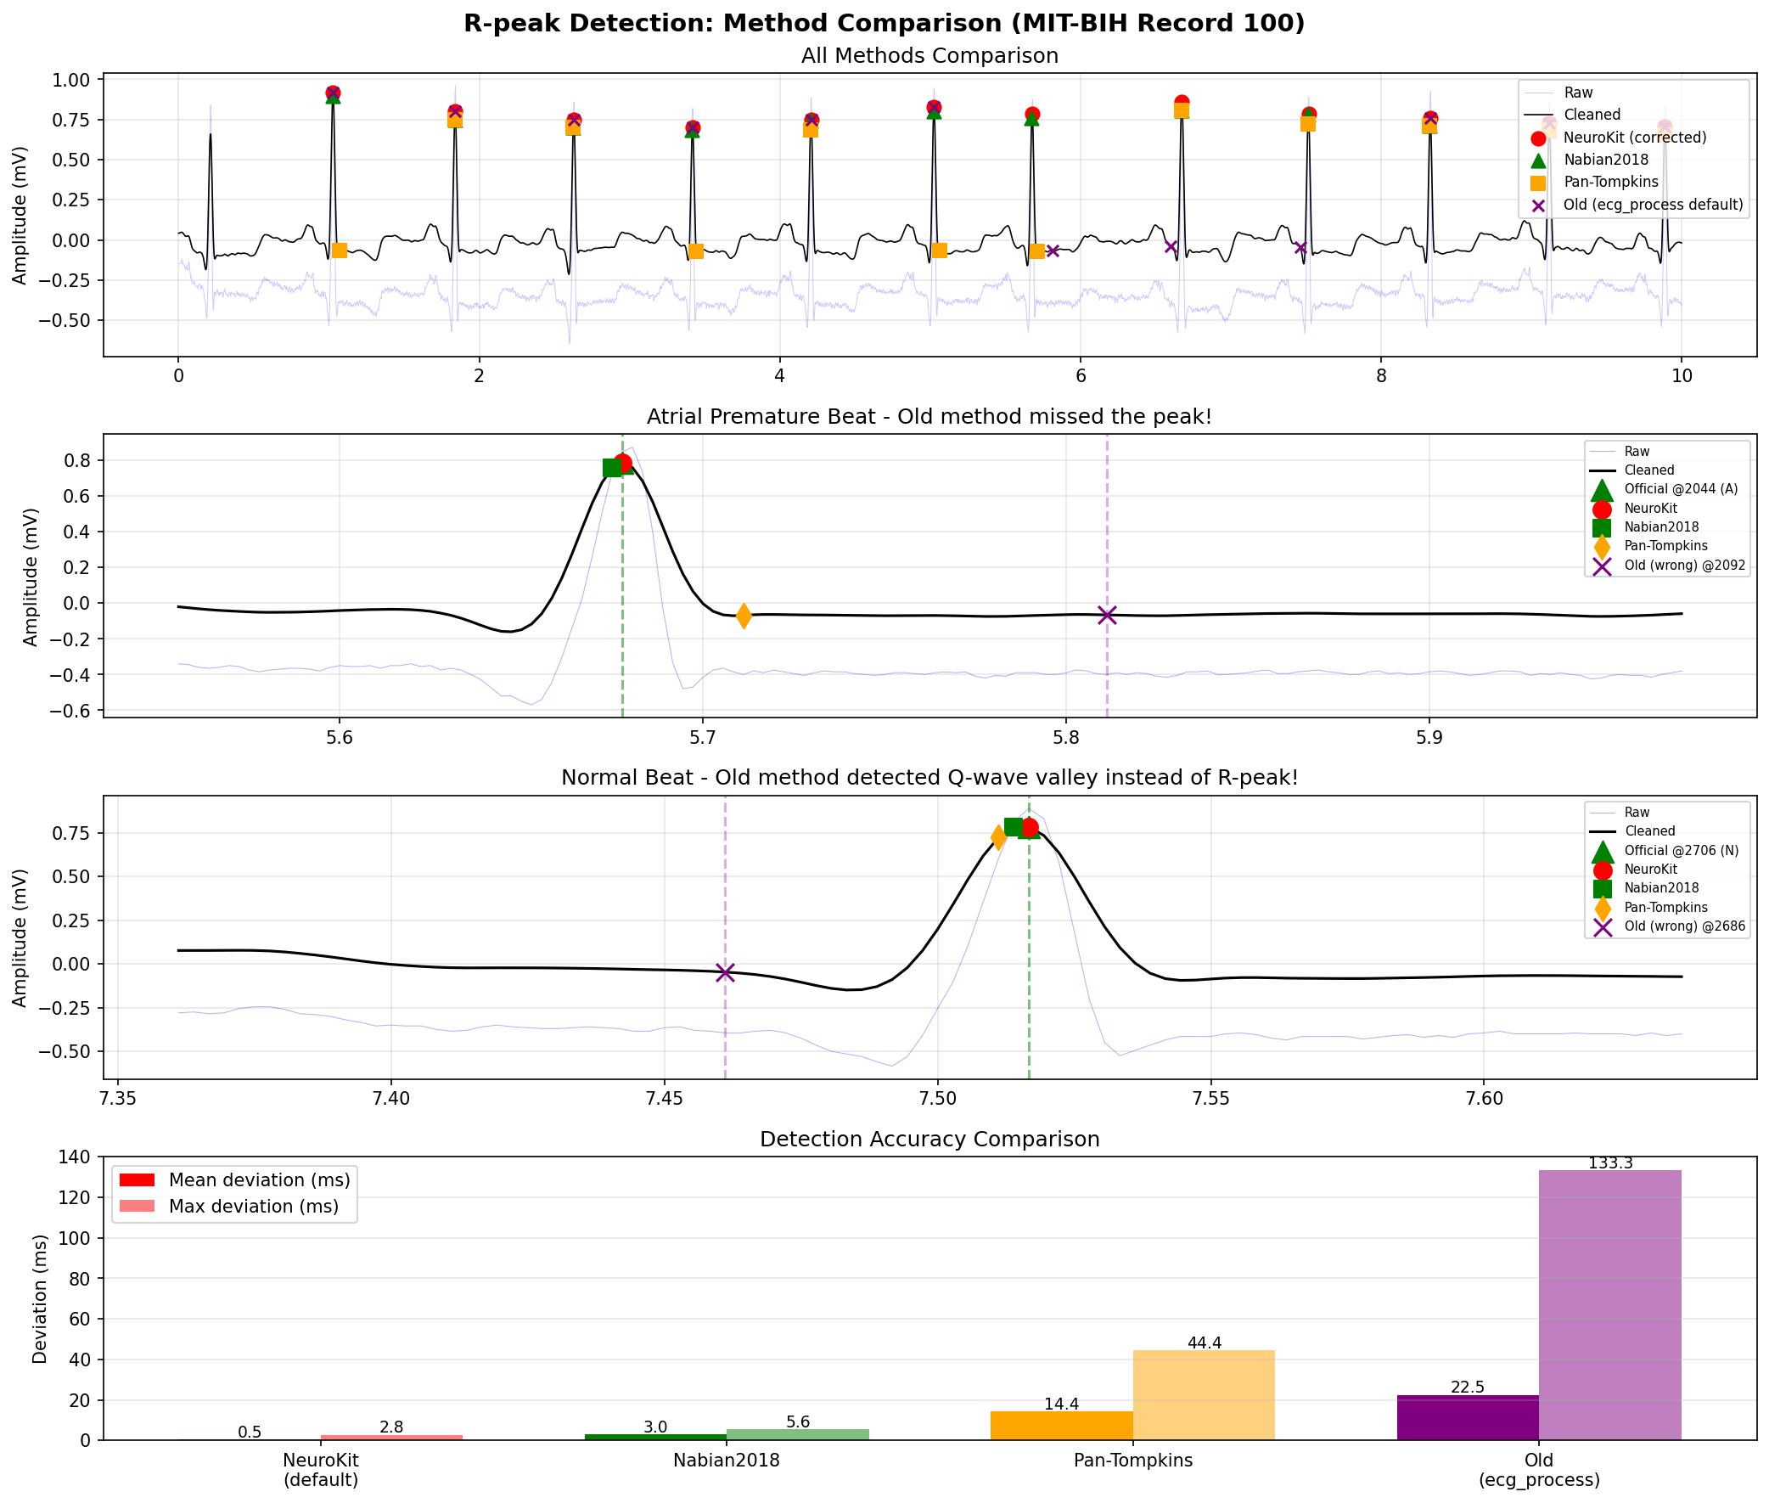Click the "Nabian2018" x-axis label of bar chart
The height and width of the screenshot is (1503, 1769).
point(727,1461)
